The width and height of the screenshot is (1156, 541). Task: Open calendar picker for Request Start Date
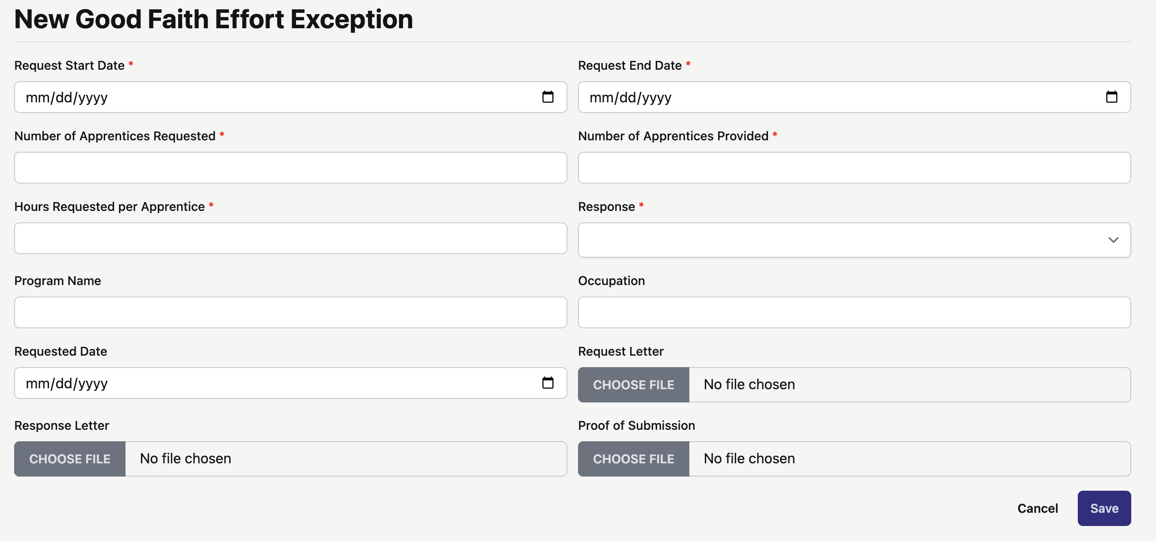tap(548, 97)
